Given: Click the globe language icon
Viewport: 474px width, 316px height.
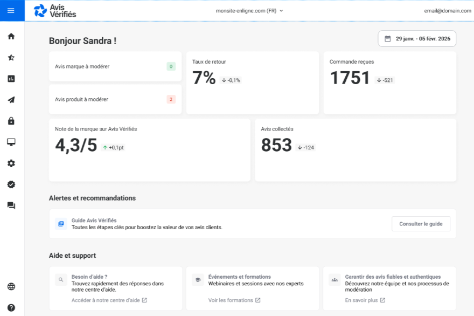Looking at the screenshot, I should click(x=11, y=287).
